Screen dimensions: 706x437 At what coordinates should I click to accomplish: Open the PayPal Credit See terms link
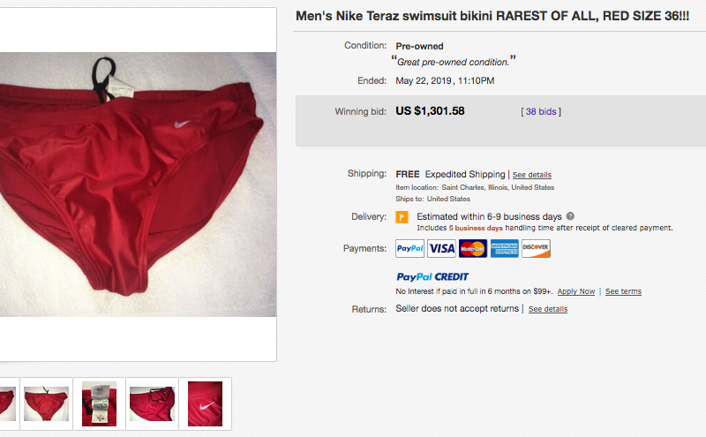point(623,291)
